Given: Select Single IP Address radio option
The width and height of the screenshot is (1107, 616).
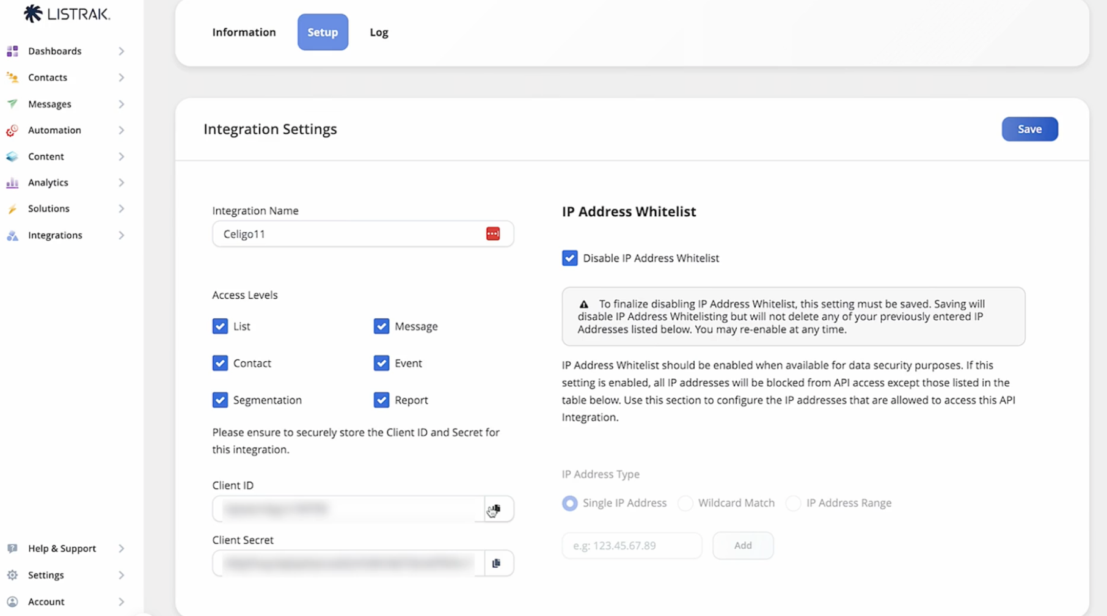Looking at the screenshot, I should coord(569,503).
